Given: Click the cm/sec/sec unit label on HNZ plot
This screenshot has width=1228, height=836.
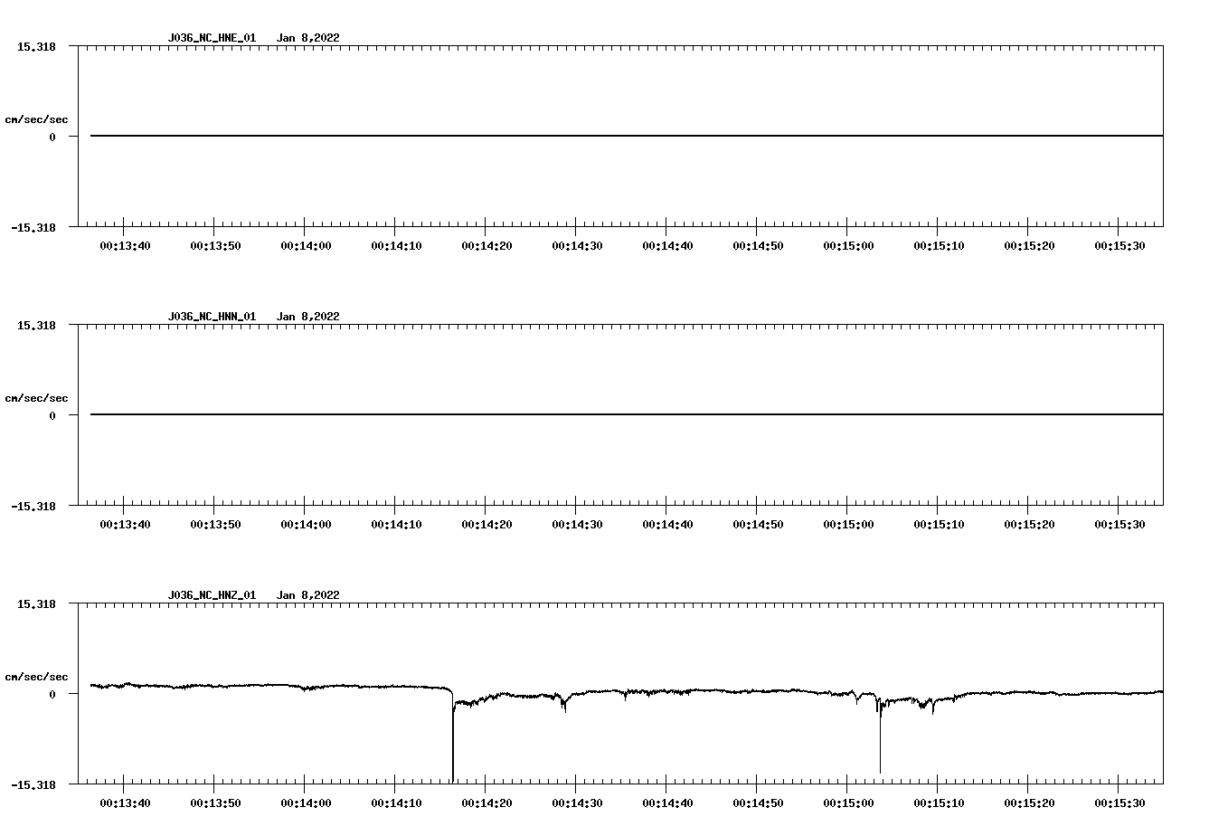Looking at the screenshot, I should (36, 677).
